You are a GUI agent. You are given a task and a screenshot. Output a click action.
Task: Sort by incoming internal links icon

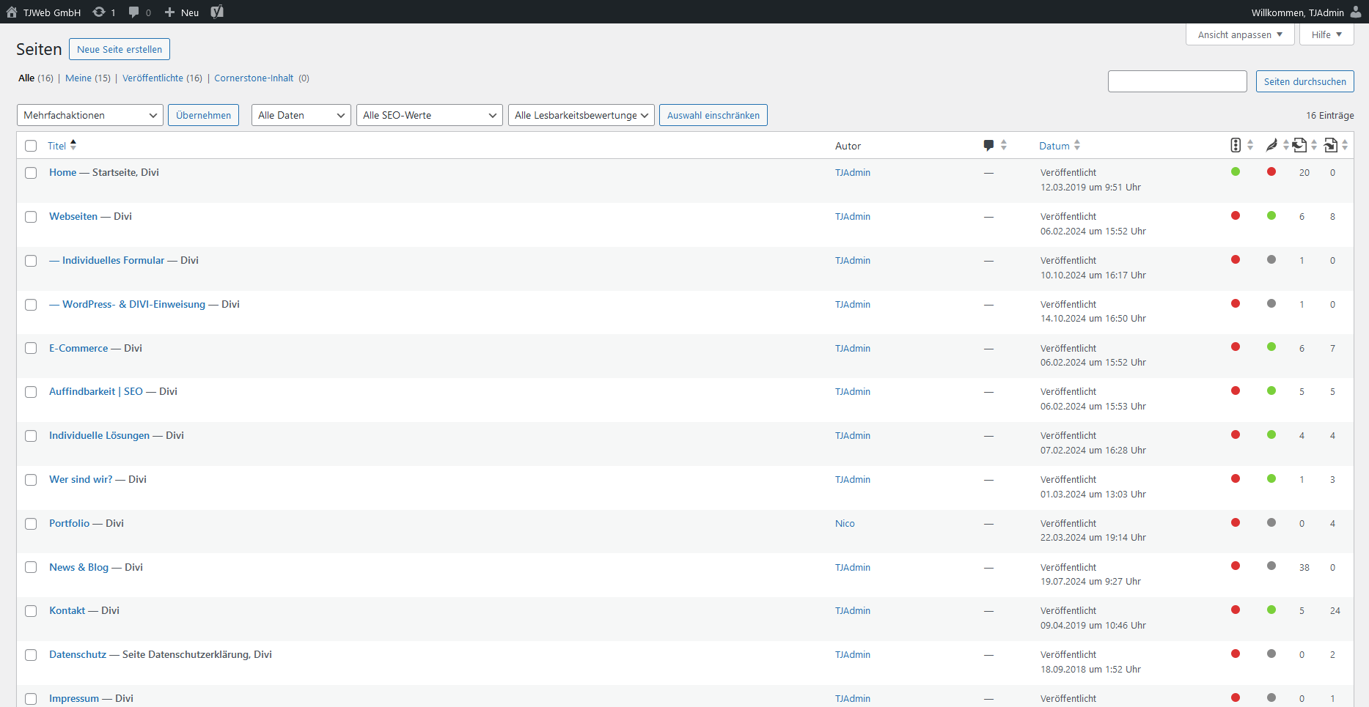coord(1331,145)
